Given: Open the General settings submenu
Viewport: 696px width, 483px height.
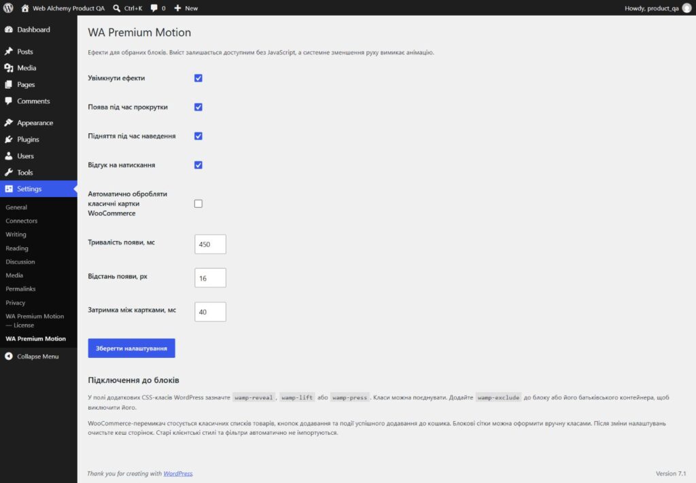Looking at the screenshot, I should pos(16,207).
